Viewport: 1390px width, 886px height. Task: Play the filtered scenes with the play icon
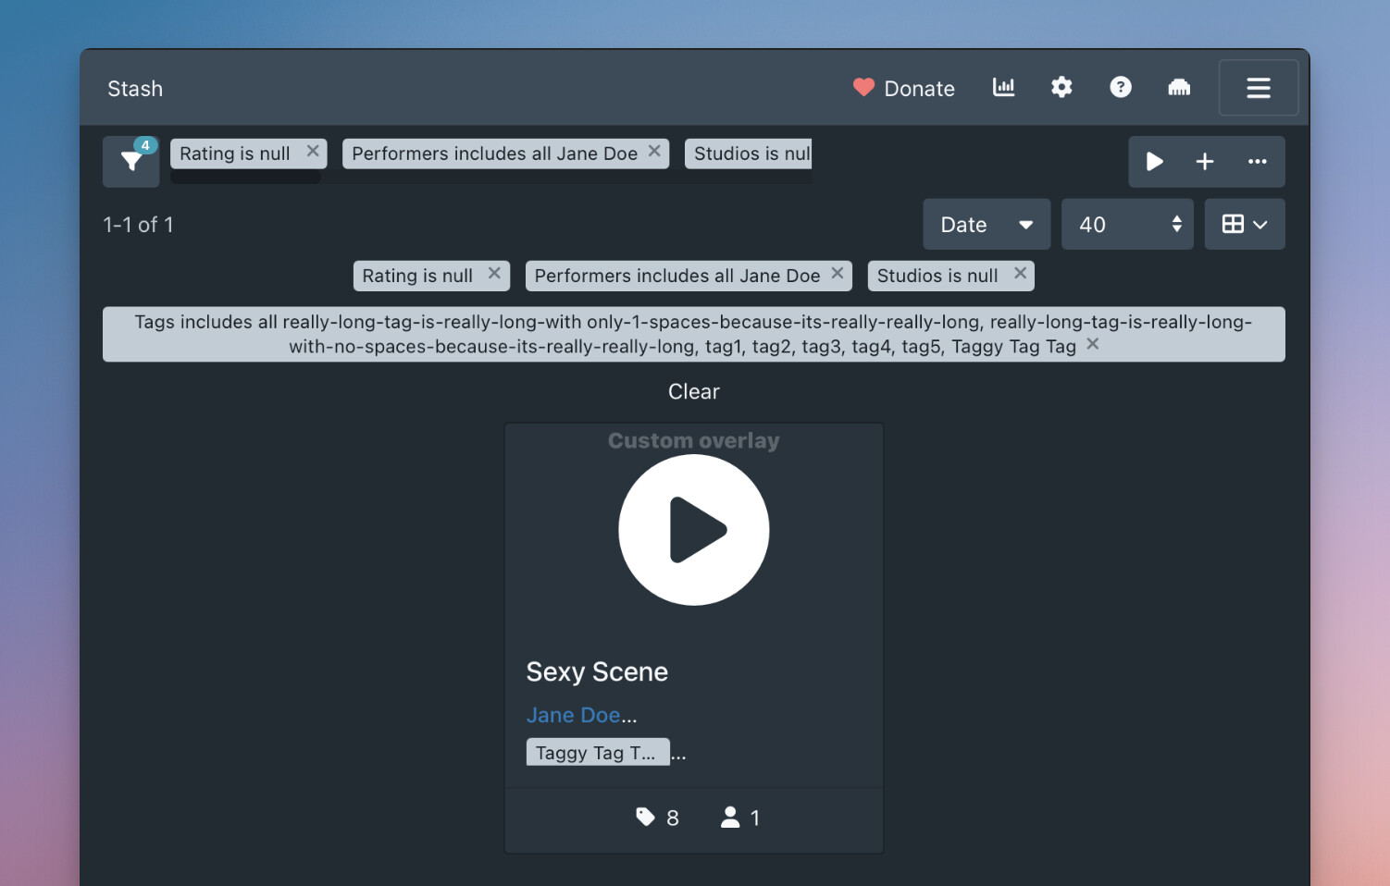click(1154, 162)
